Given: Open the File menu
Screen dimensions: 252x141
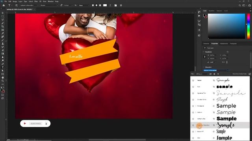Looking at the screenshot, I should [x=6, y=2].
